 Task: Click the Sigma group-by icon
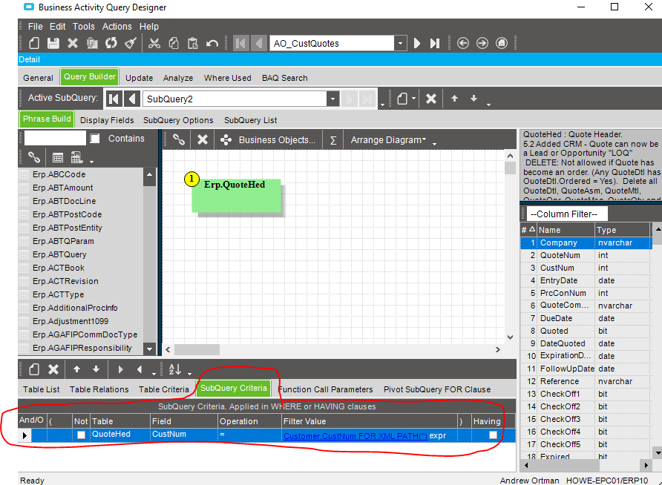pos(333,140)
